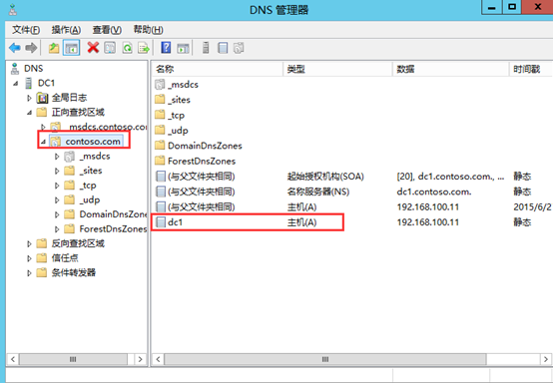Click the New record toolbar icon
Screen dimensions: 553x383
pyautogui.click(x=223, y=48)
